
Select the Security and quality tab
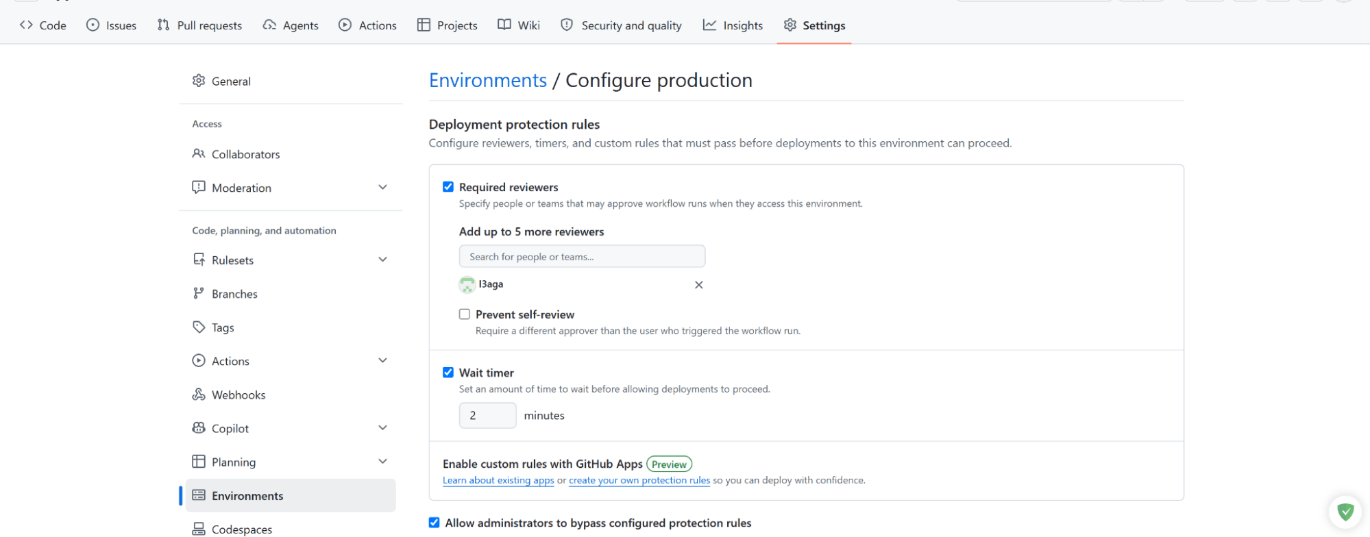[x=622, y=25]
